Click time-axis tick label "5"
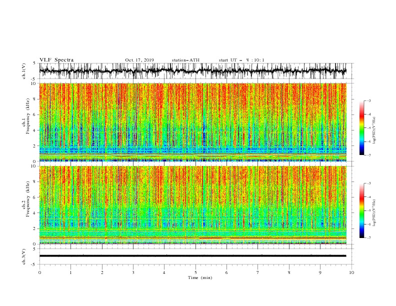The image size is (396, 306). (195, 272)
